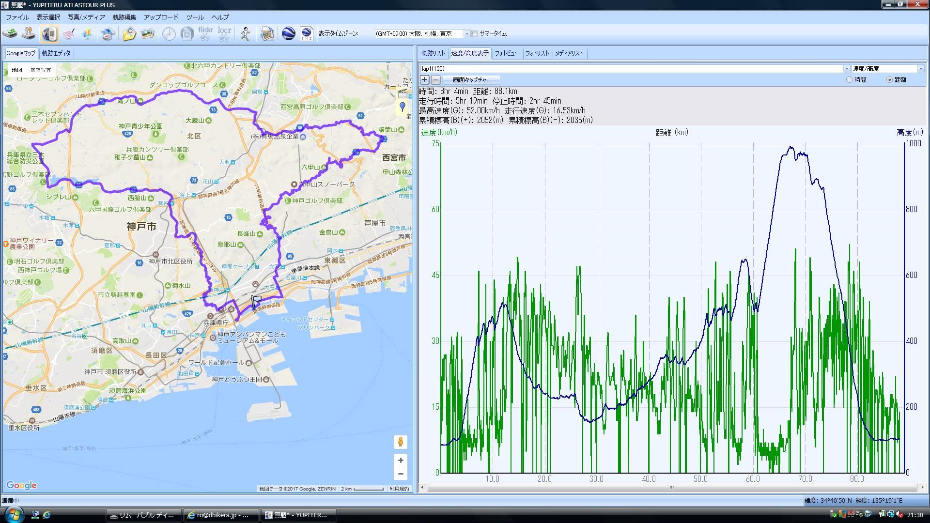
Task: Switch to the フォトビュー tab
Action: (x=507, y=53)
